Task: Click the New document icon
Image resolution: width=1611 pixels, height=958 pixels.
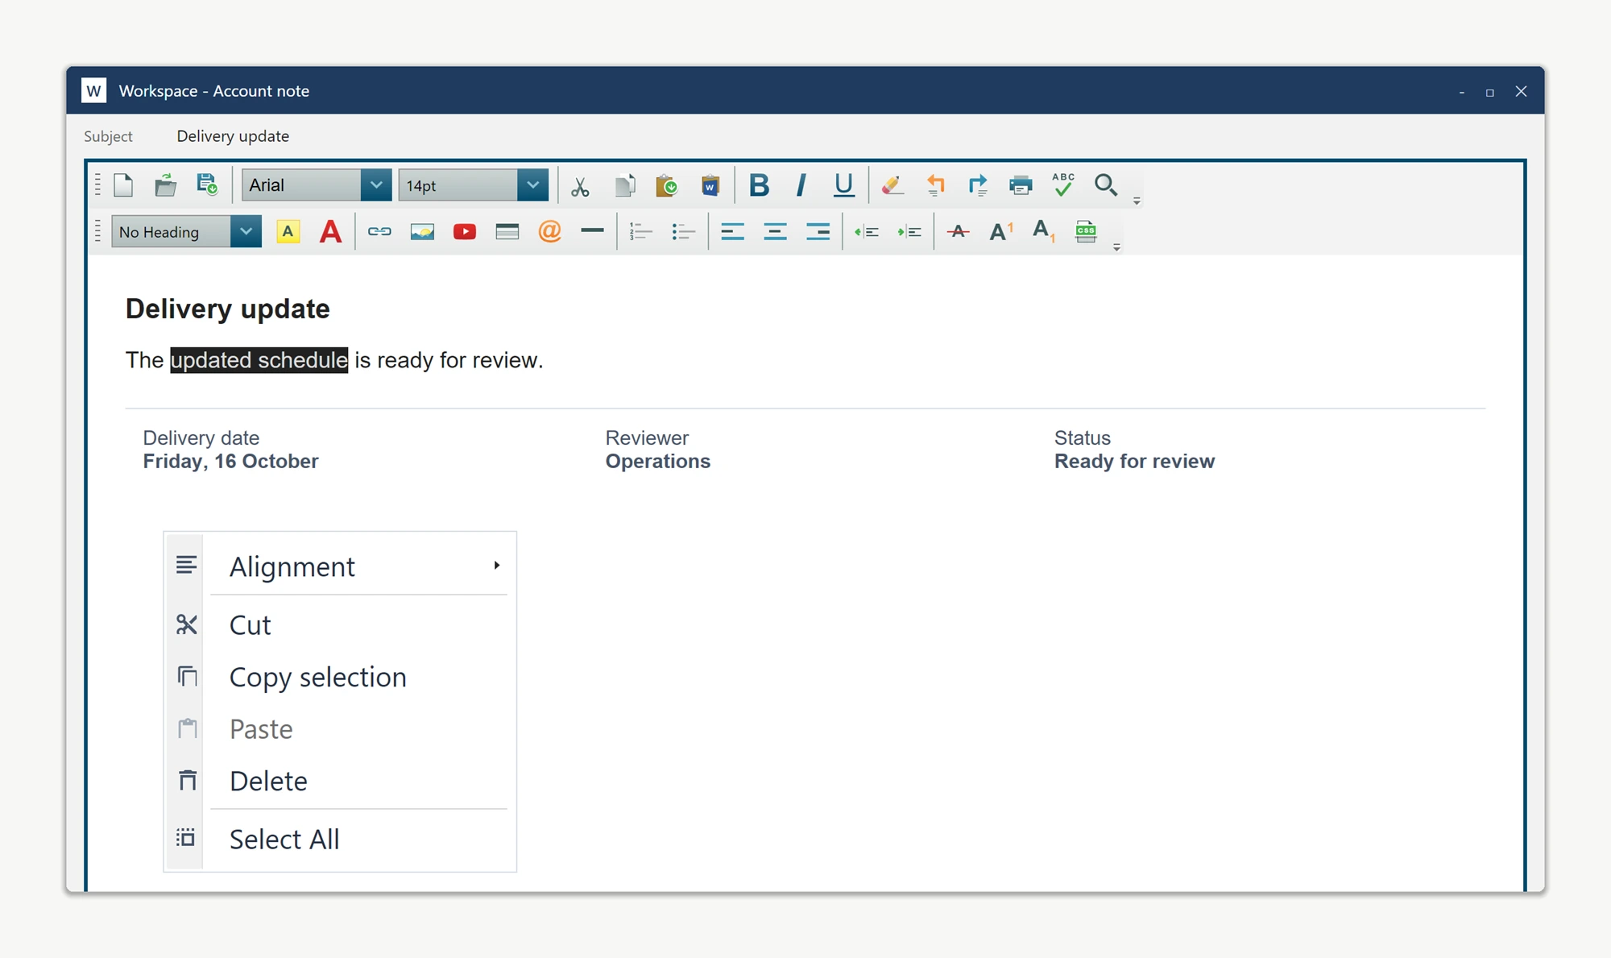Action: coord(123,185)
